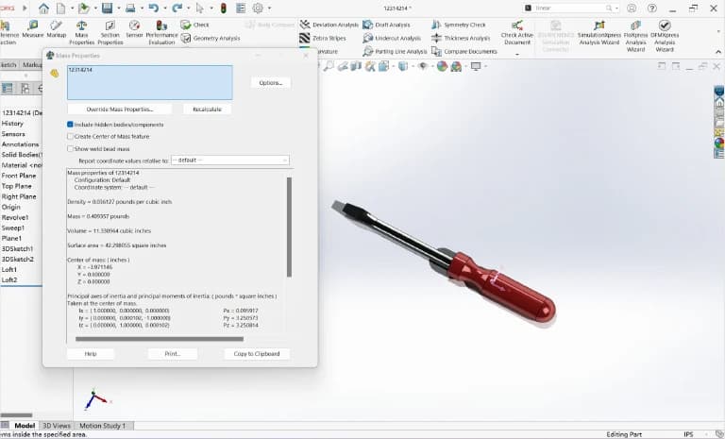Open Edit Appearance color sphere in viewport toolbar
This screenshot has height=439, width=725.
[442, 66]
